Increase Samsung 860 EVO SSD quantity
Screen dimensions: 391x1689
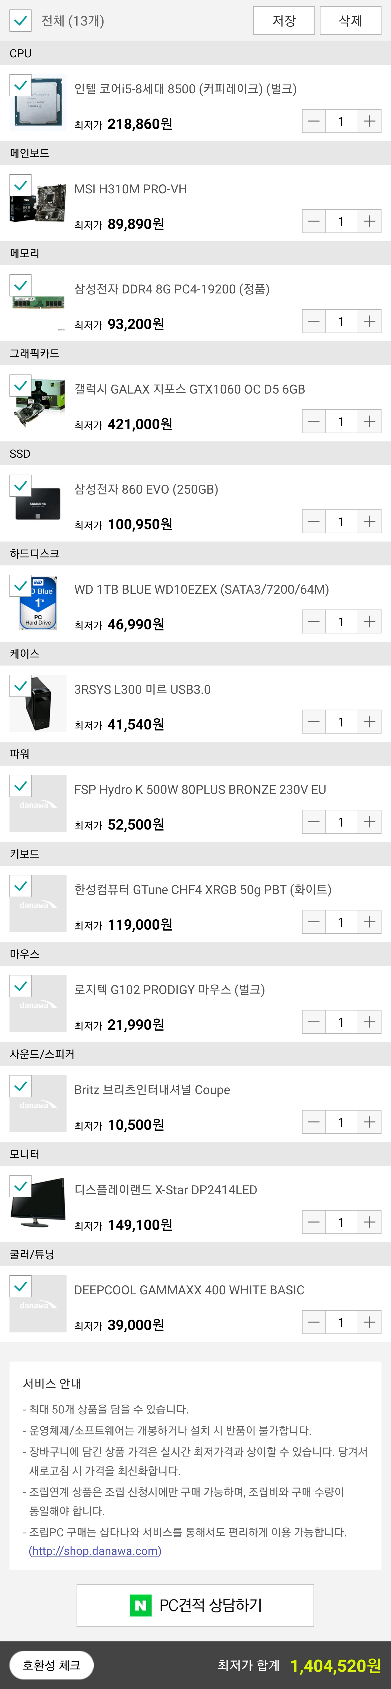(x=369, y=522)
